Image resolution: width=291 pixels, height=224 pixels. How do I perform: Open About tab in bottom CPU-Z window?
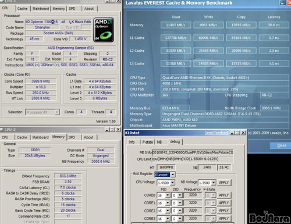pos(88,137)
